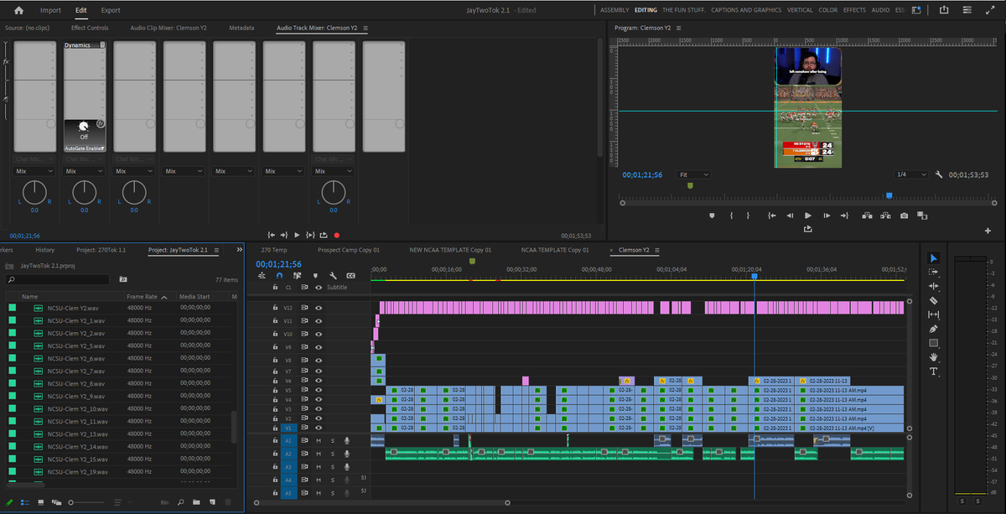This screenshot has width=1006, height=514.
Task: Click Quick Export icon in top bar
Action: coord(944,10)
